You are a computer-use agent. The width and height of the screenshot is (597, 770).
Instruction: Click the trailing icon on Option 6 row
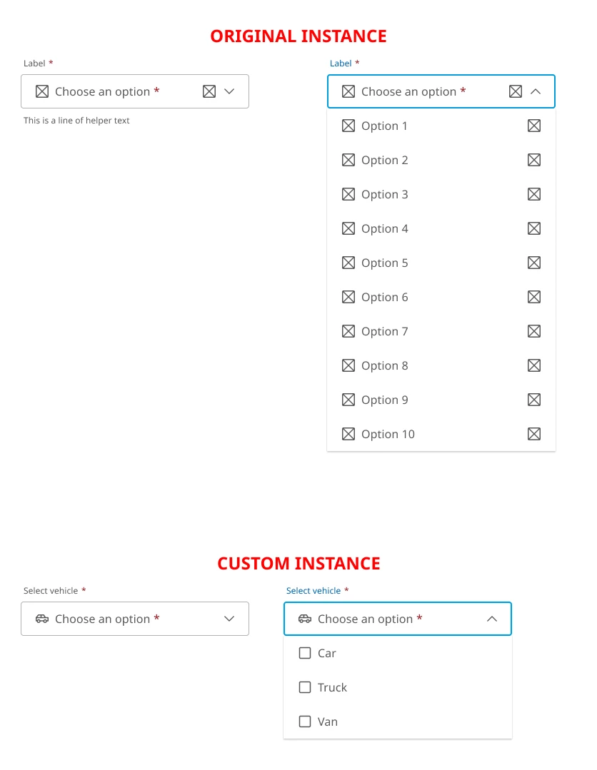tap(534, 297)
